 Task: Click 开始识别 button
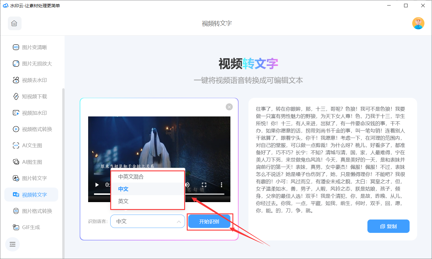tap(209, 222)
